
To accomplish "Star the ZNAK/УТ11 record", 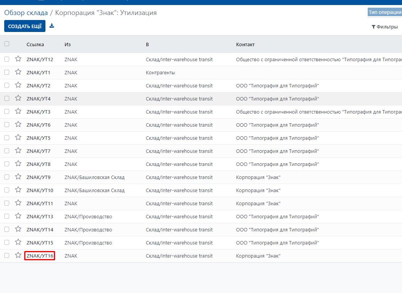I will click(x=18, y=203).
